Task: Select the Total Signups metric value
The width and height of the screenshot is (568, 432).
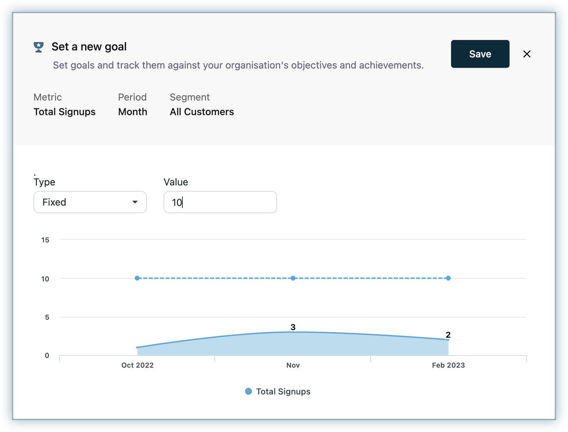Action: [64, 112]
